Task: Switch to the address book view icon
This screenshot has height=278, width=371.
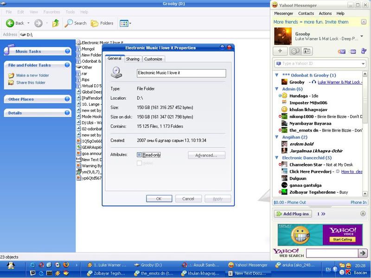Action: coord(307,51)
